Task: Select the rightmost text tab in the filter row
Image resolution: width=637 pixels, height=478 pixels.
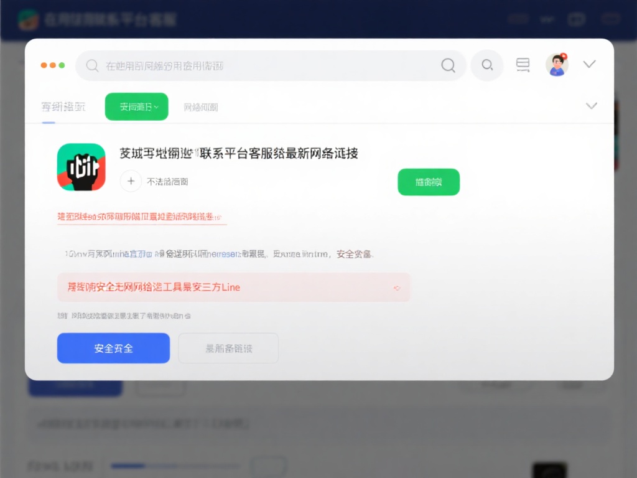Action: pyautogui.click(x=202, y=106)
